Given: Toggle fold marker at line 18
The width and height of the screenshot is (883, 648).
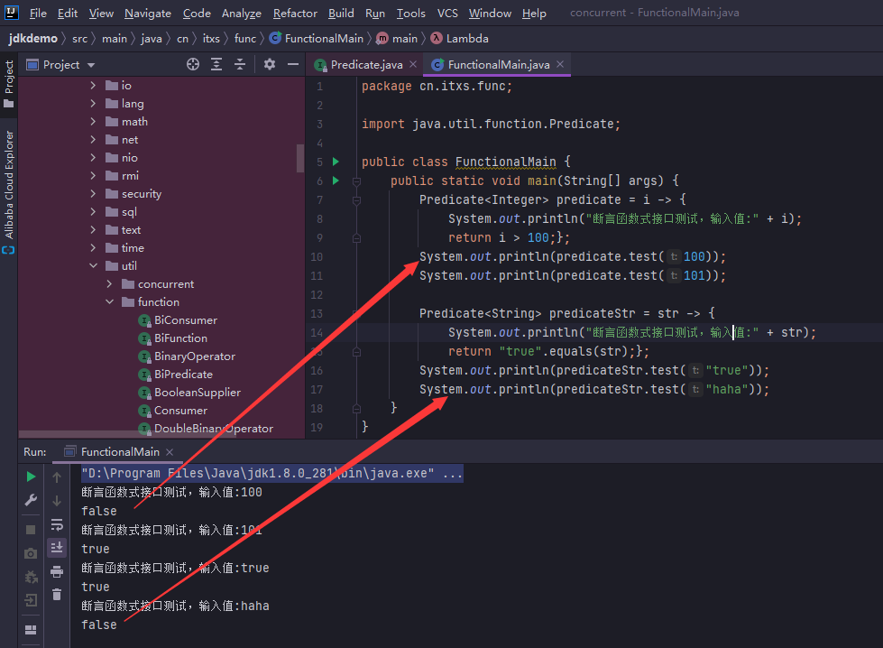Looking at the screenshot, I should point(356,409).
